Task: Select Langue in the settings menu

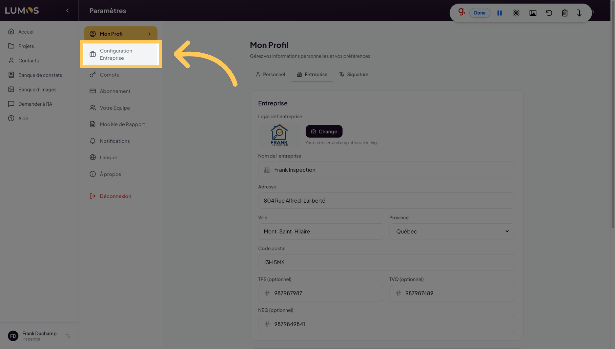Action: pyautogui.click(x=108, y=157)
